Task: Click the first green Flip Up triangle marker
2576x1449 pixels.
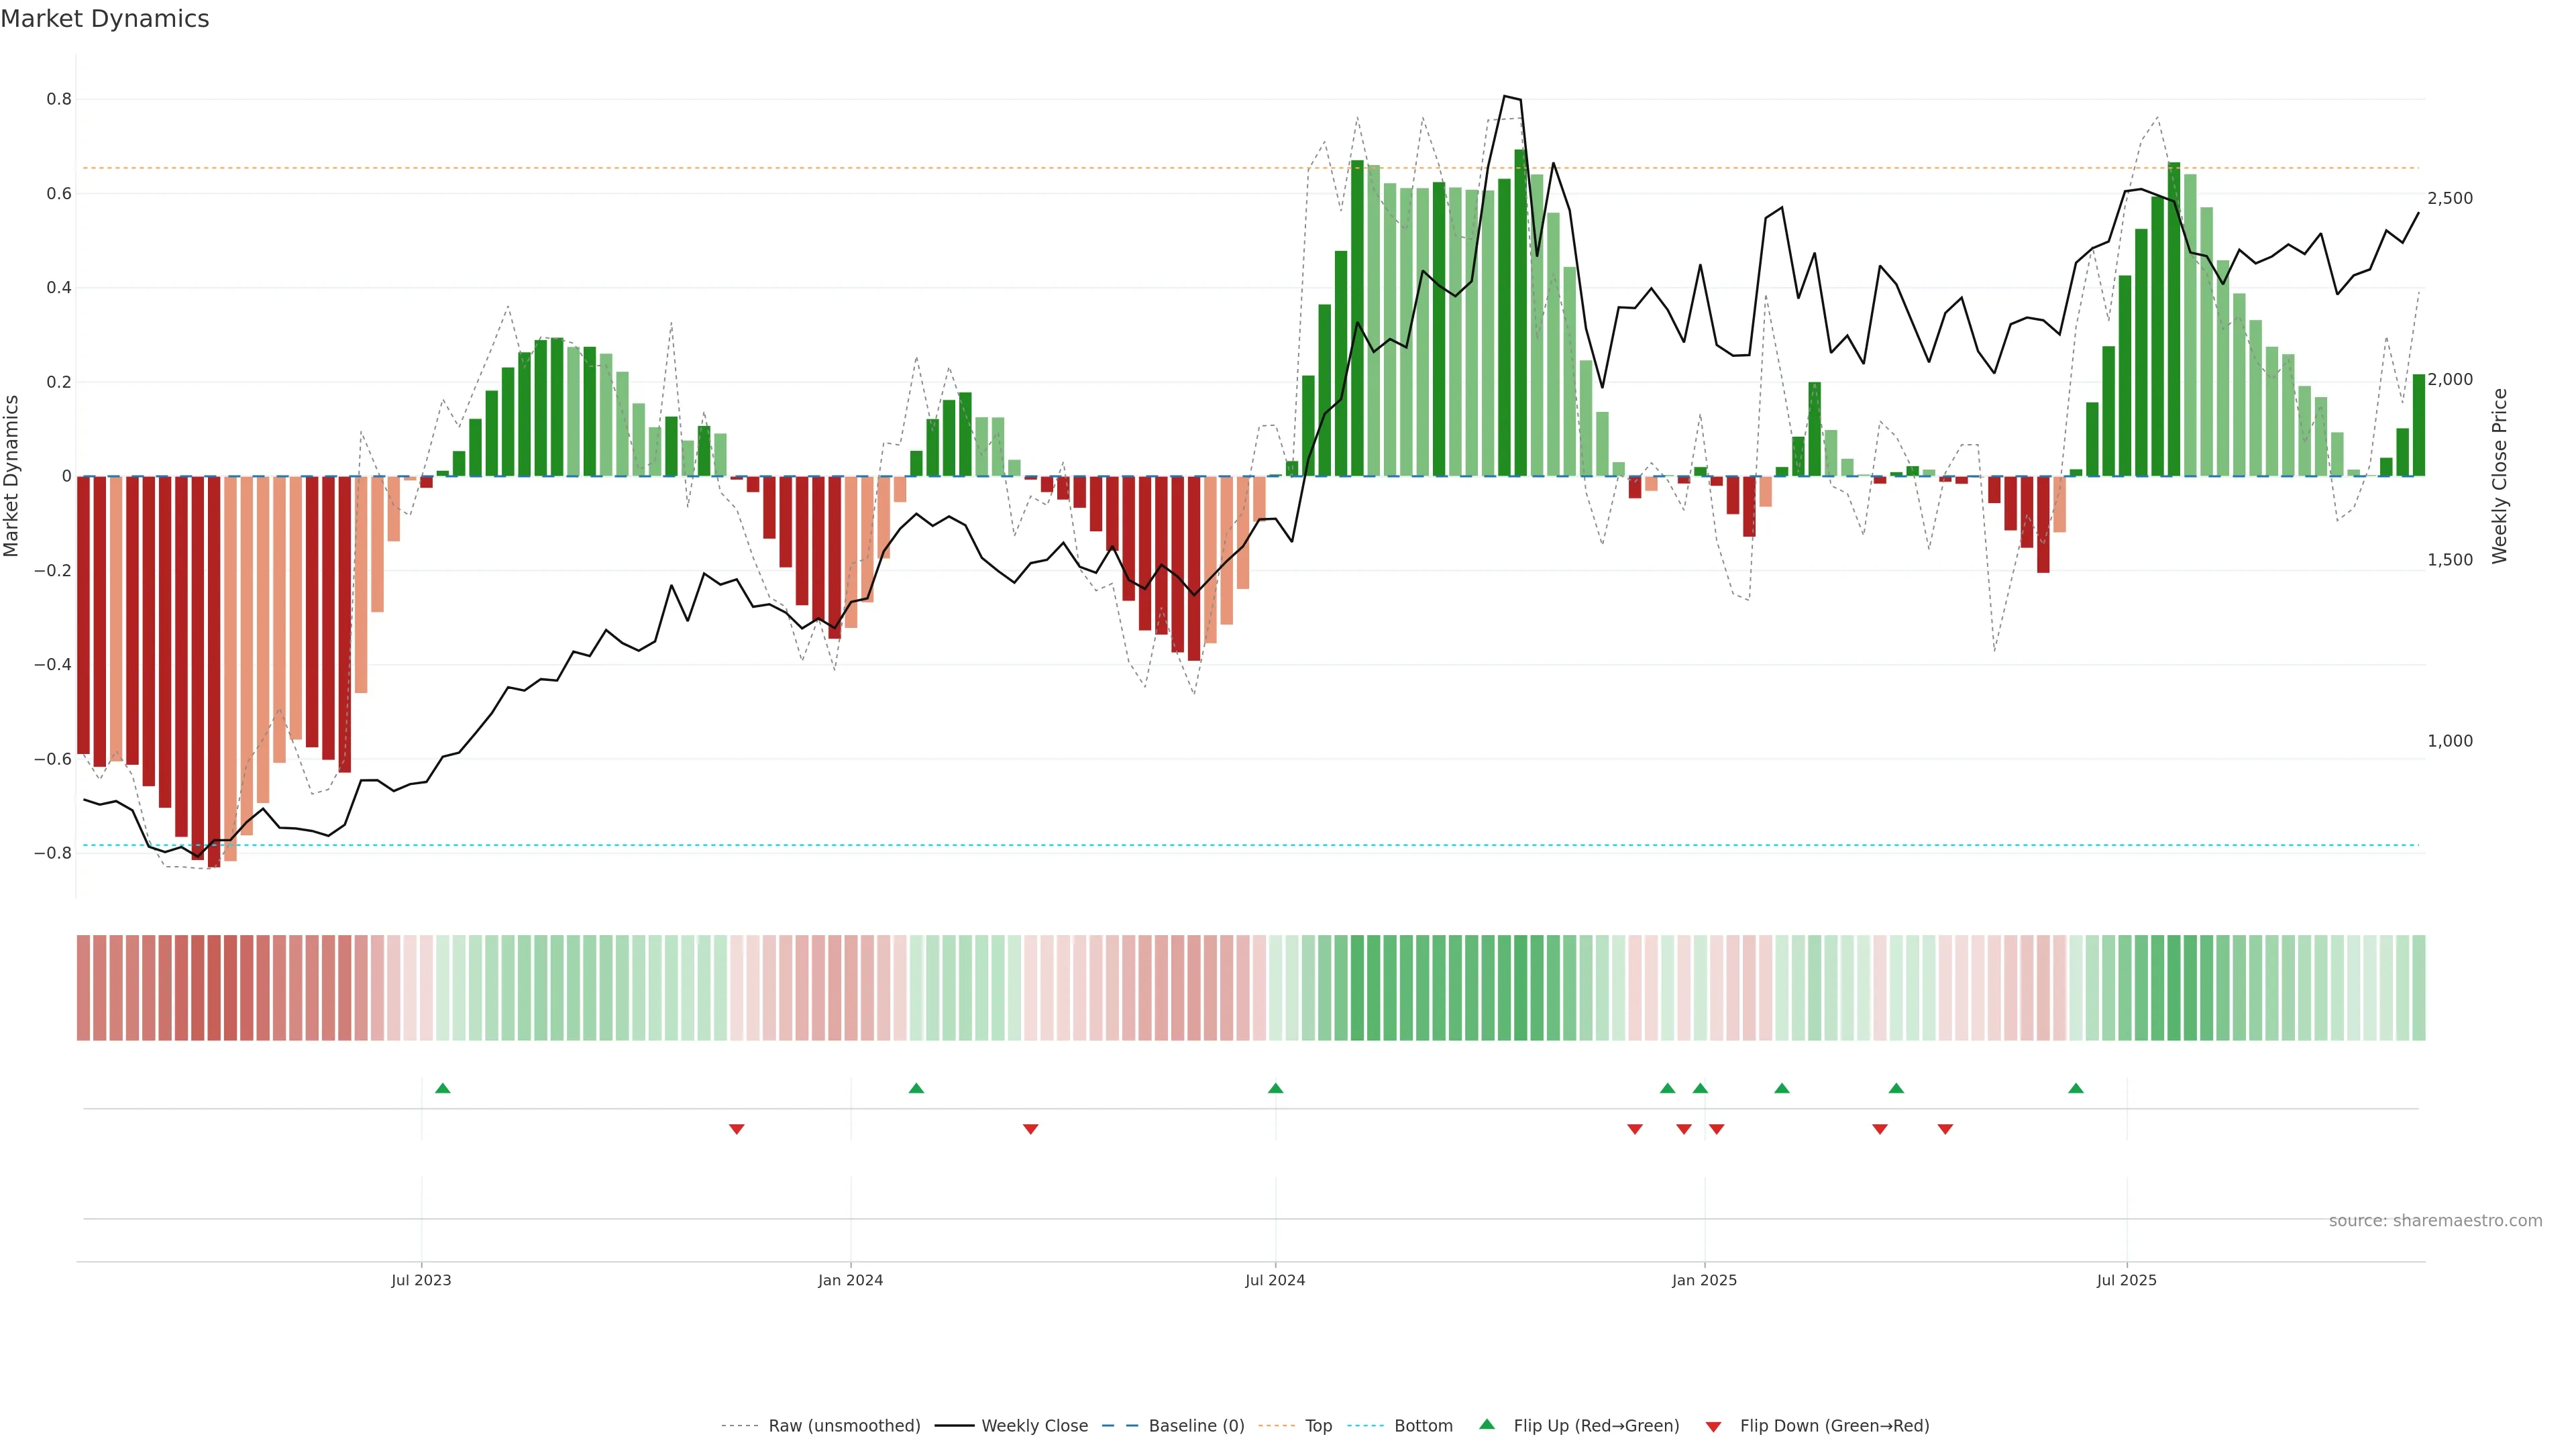Action: coord(443,1088)
